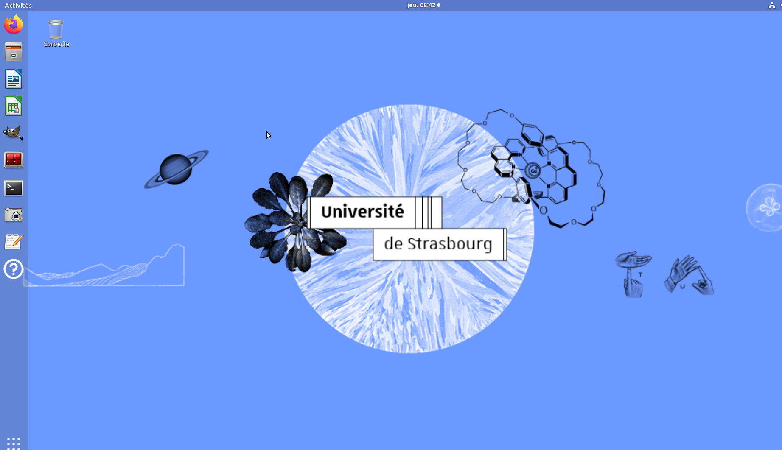This screenshot has width=782, height=450.
Task: Open the clock and calendar menu
Action: 423,5
